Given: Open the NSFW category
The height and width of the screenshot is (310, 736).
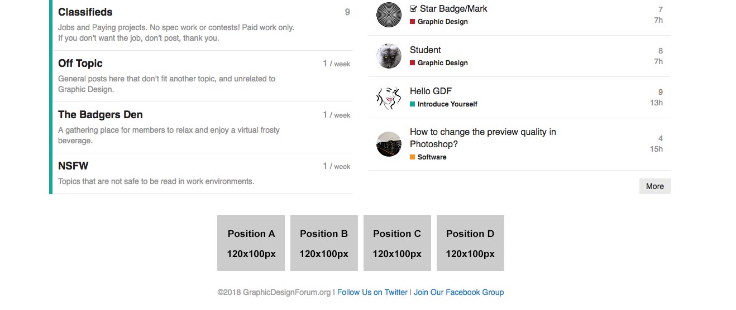Looking at the screenshot, I should coord(73,166).
